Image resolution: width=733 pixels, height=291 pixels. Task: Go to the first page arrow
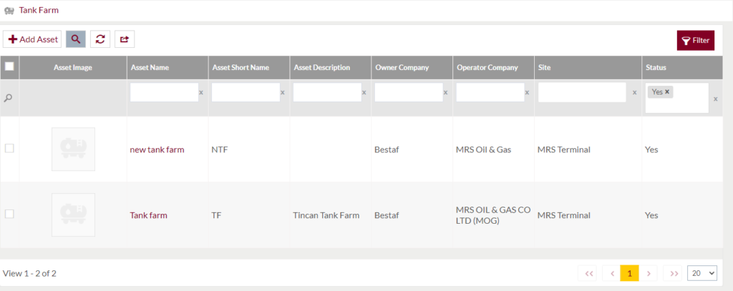[x=588, y=273]
